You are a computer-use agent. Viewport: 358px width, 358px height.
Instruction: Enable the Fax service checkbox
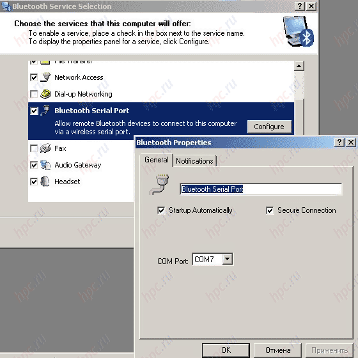(x=34, y=148)
